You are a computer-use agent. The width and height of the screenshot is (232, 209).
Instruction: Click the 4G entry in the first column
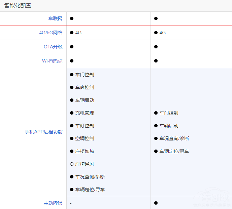point(78,33)
